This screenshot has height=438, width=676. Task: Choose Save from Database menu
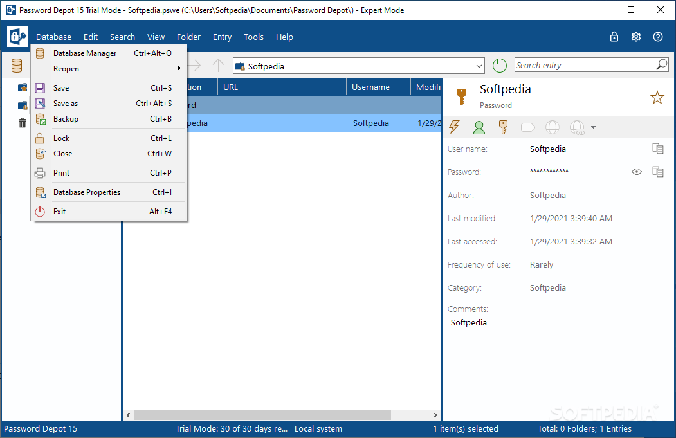pyautogui.click(x=109, y=88)
